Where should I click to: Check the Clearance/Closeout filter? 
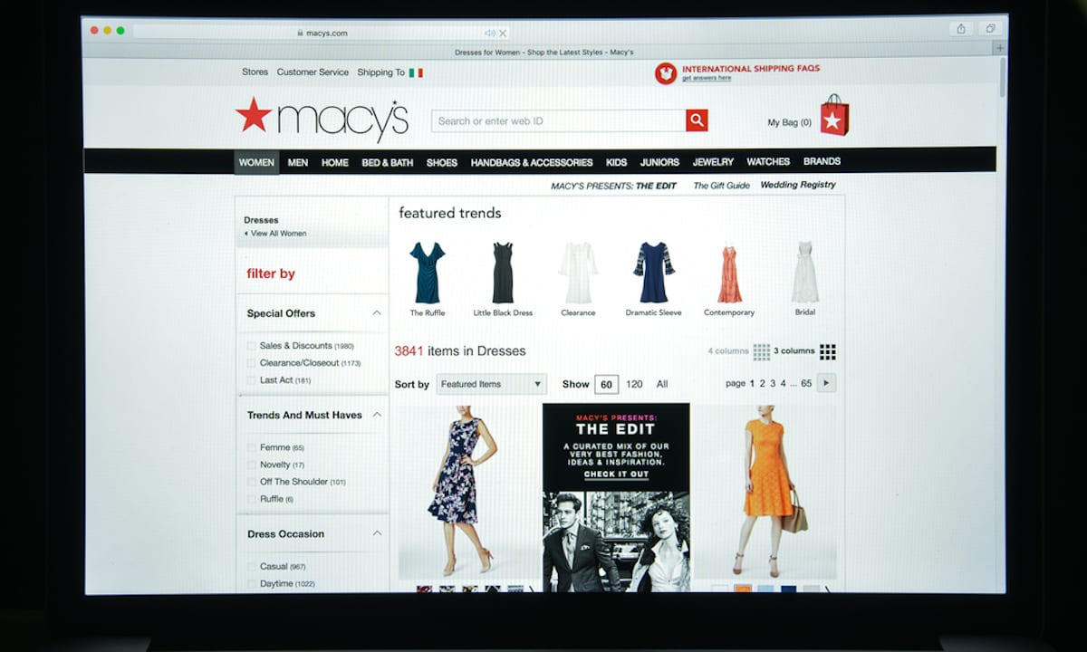point(251,363)
